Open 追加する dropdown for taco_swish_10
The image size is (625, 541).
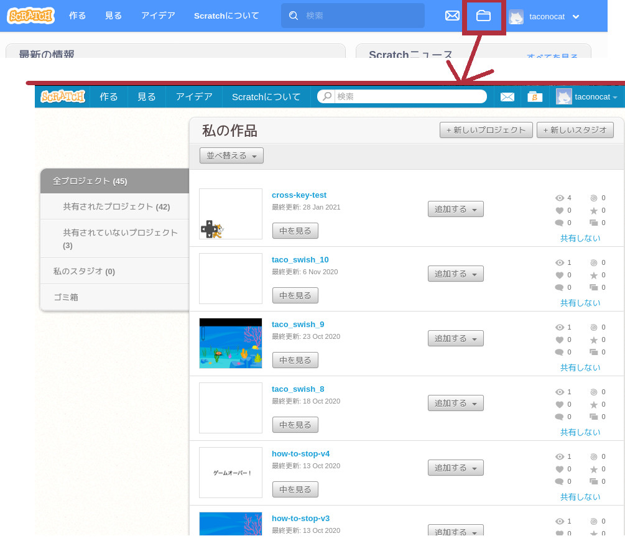pyautogui.click(x=456, y=274)
